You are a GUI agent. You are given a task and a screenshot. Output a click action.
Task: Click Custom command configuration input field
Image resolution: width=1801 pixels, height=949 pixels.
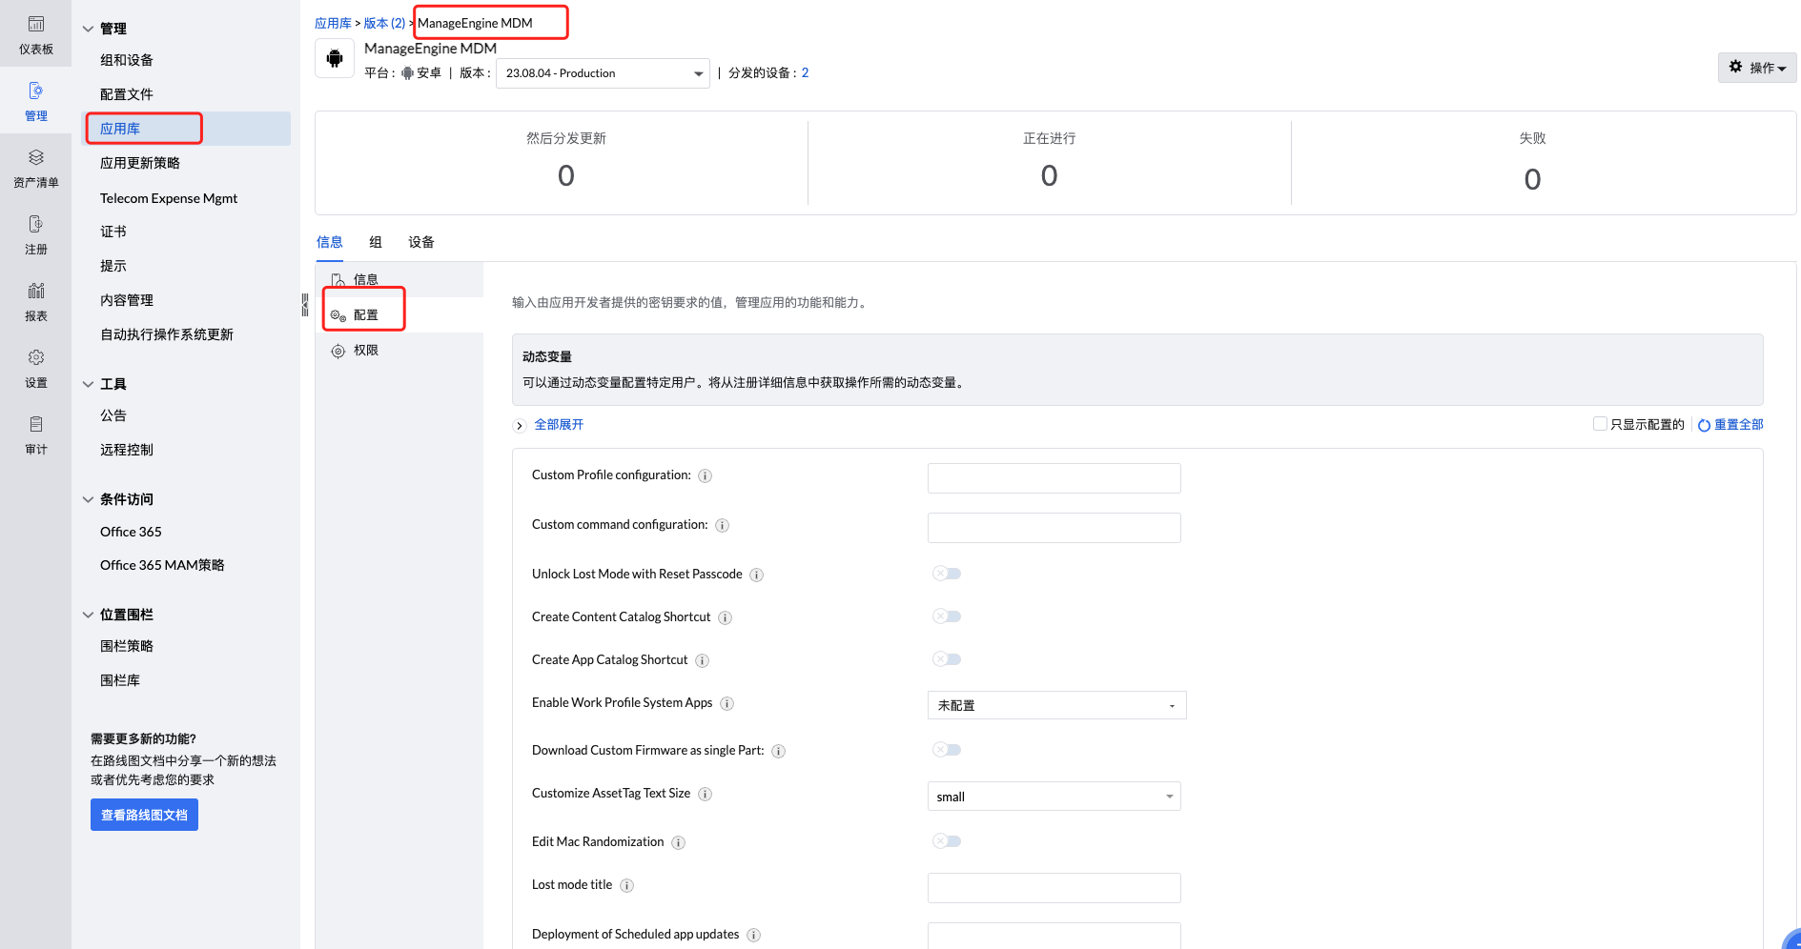[1054, 528]
